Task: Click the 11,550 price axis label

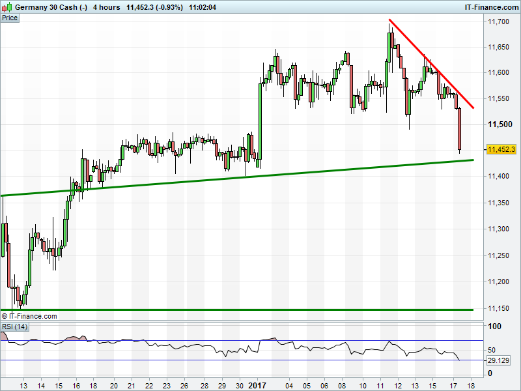Action: (x=498, y=98)
